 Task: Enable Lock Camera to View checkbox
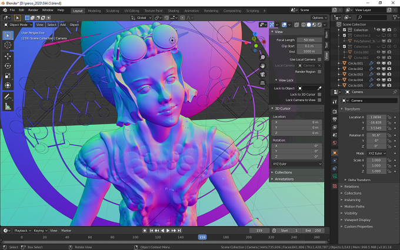click(x=319, y=100)
